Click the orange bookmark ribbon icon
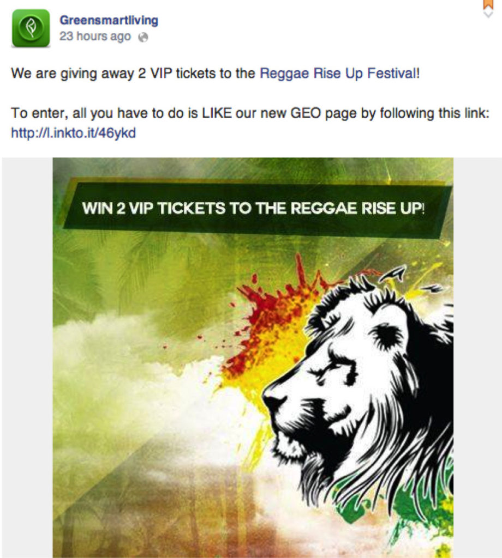The width and height of the screenshot is (502, 558). [488, 4]
